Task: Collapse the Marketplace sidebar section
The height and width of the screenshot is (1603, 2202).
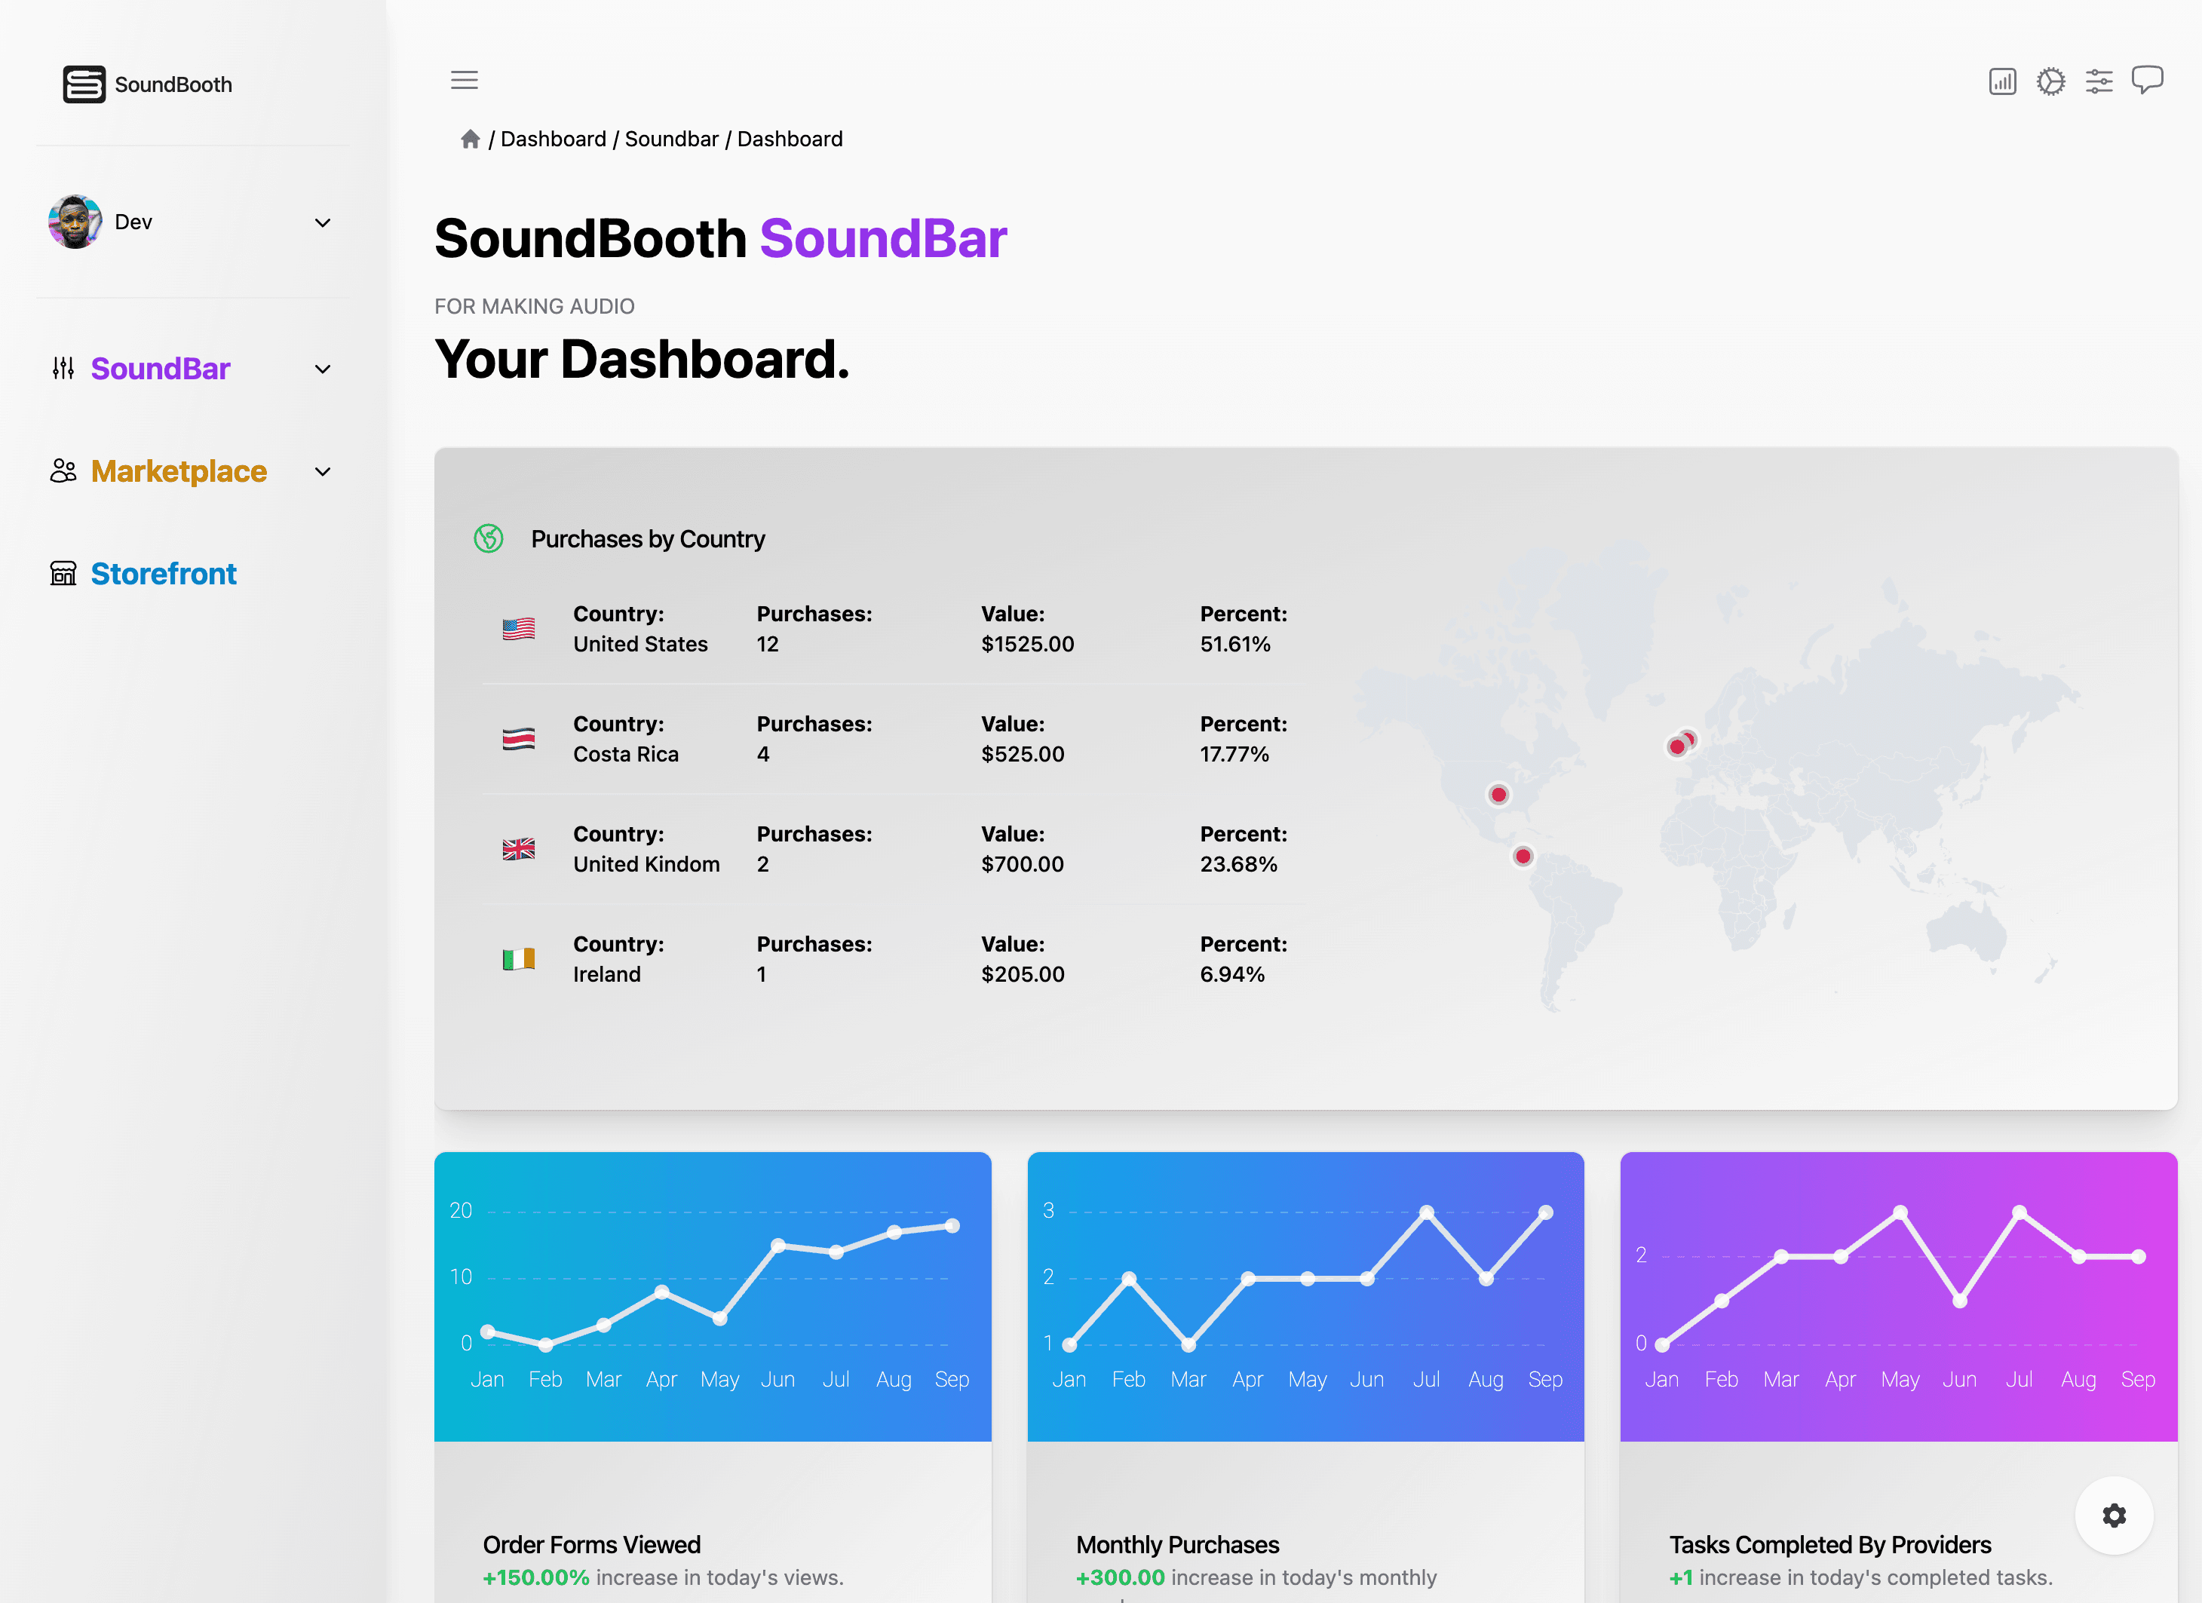Action: click(x=322, y=471)
